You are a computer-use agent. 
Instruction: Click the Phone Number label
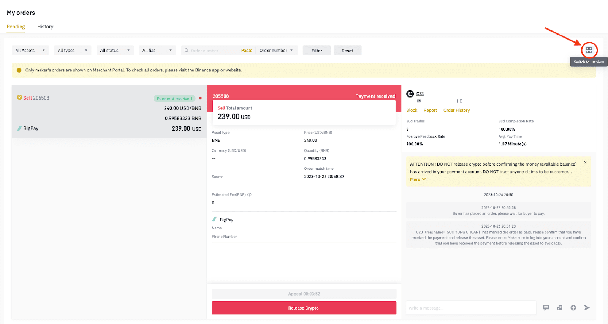coord(224,237)
